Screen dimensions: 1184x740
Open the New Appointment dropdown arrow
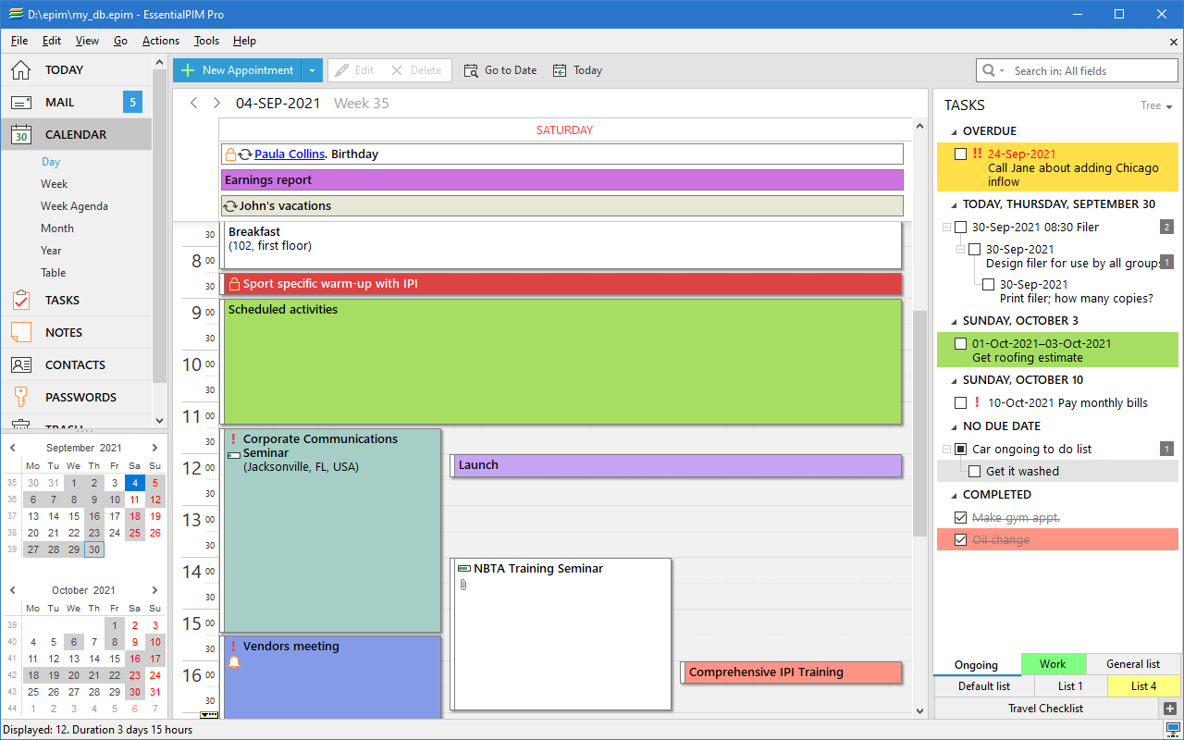(313, 70)
